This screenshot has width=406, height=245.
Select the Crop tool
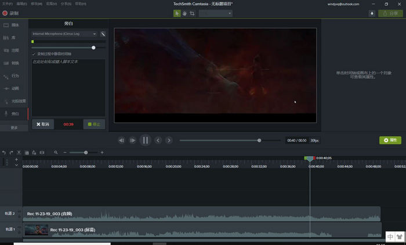click(192, 13)
